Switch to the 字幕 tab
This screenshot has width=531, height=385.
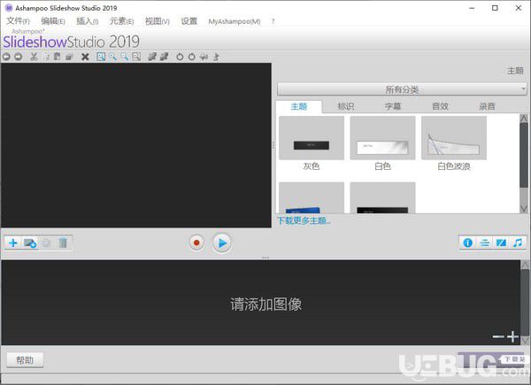393,107
